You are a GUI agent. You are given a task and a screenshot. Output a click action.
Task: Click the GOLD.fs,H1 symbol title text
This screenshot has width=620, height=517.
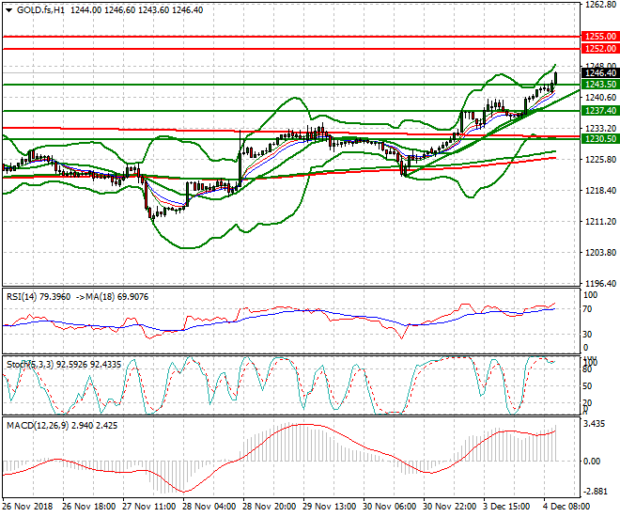click(40, 10)
